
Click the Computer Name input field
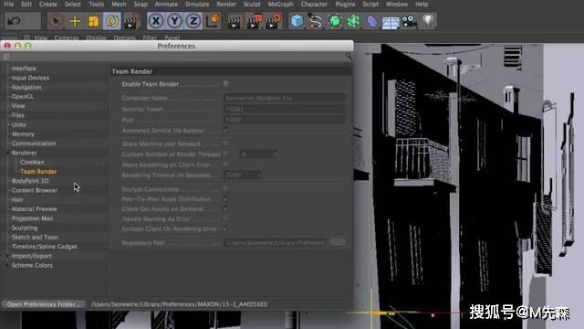click(x=285, y=98)
